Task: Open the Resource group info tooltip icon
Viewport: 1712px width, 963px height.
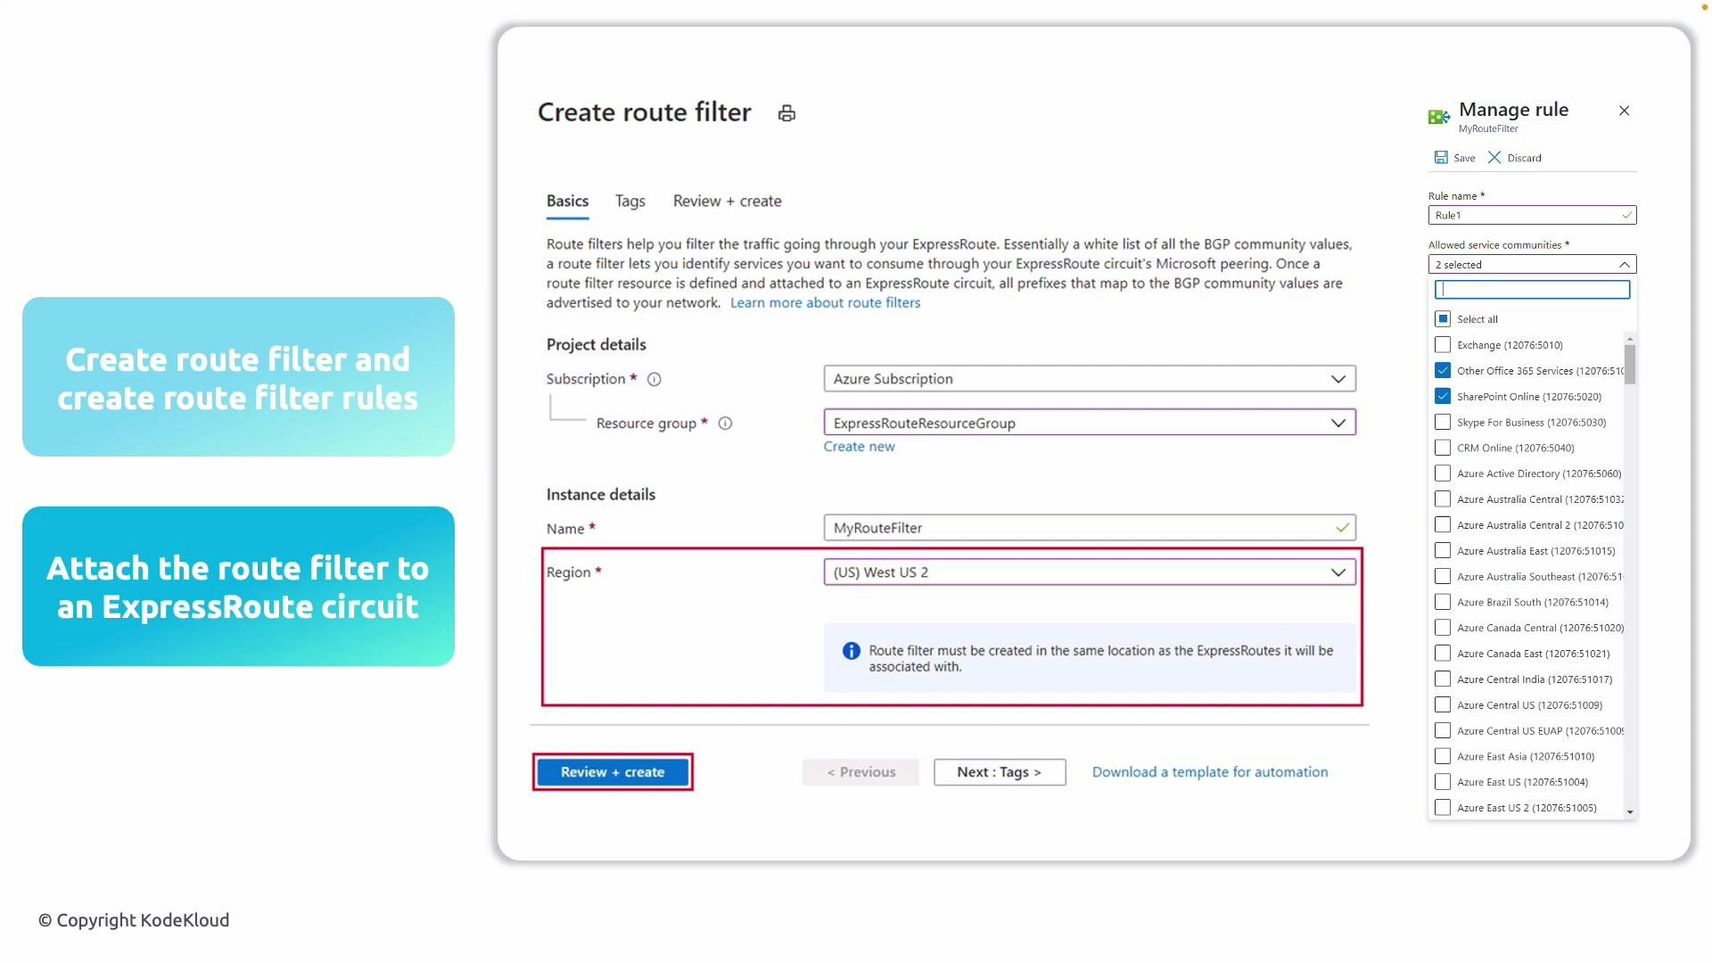Action: [x=725, y=424]
